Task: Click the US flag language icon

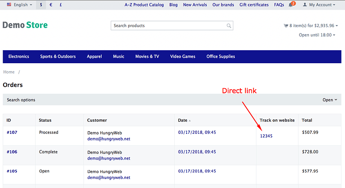Action: [x=9, y=5]
